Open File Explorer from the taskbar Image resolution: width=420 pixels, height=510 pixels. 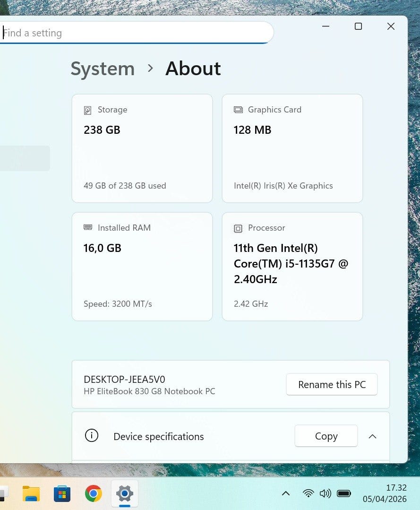[x=31, y=494]
